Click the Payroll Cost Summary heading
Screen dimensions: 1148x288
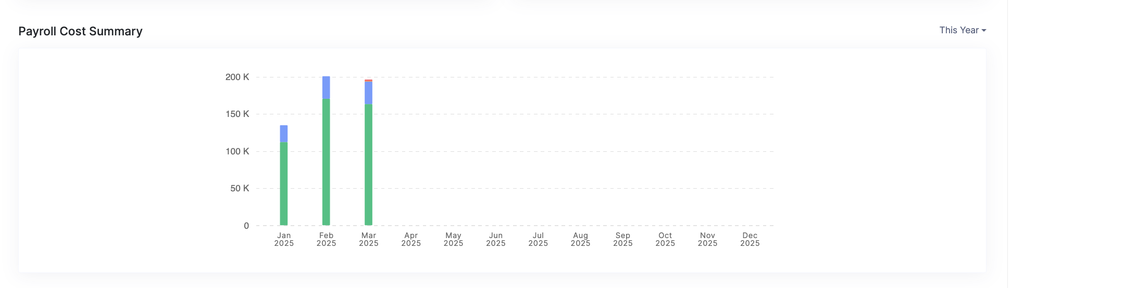point(80,31)
